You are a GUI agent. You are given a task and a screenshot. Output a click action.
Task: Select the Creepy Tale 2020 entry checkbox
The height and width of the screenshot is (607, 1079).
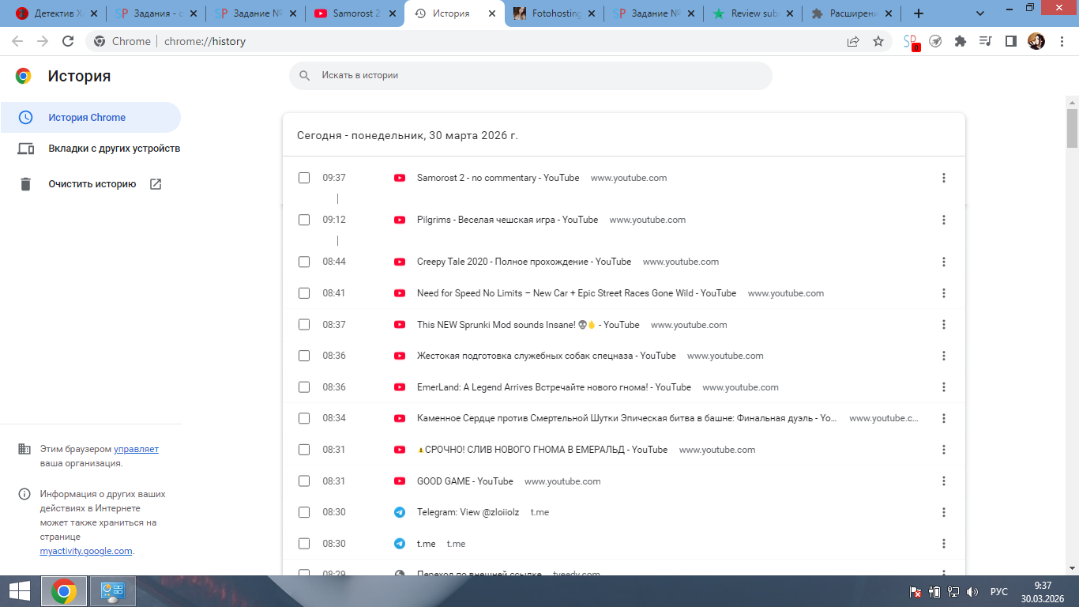click(304, 262)
